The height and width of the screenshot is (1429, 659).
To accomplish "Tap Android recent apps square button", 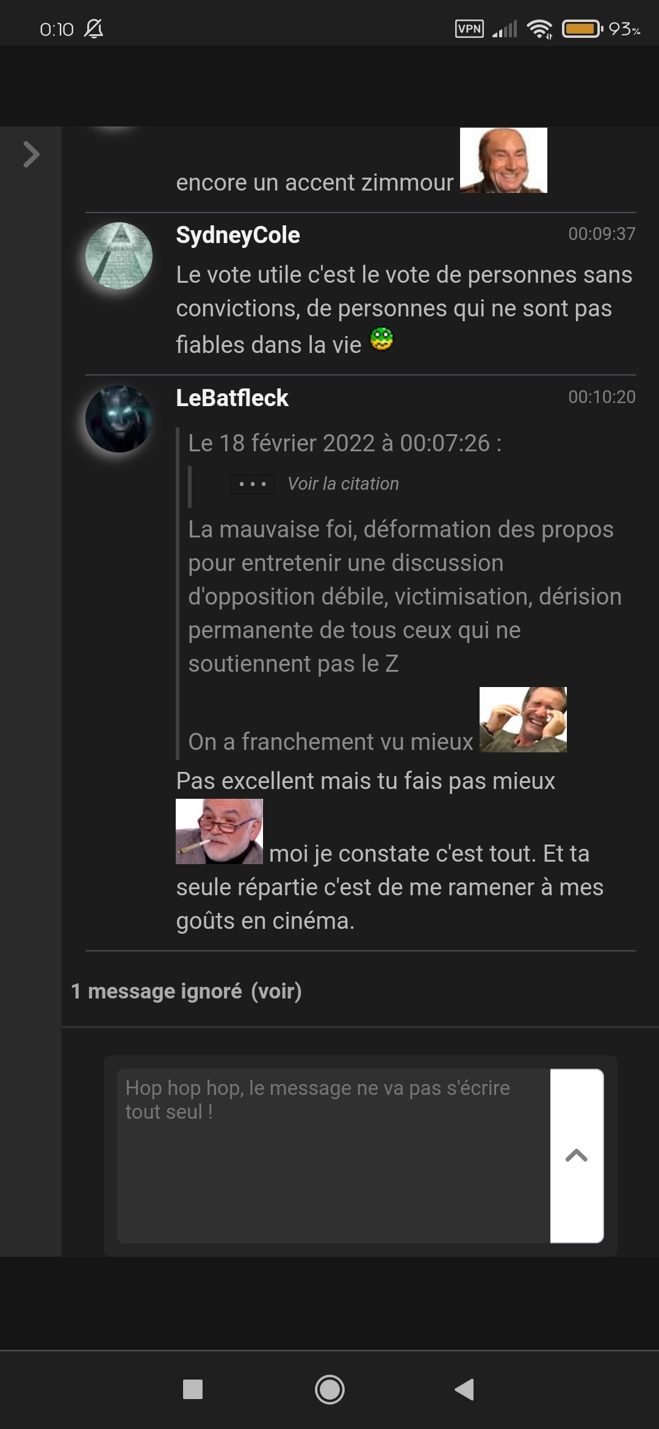I will [x=193, y=1389].
